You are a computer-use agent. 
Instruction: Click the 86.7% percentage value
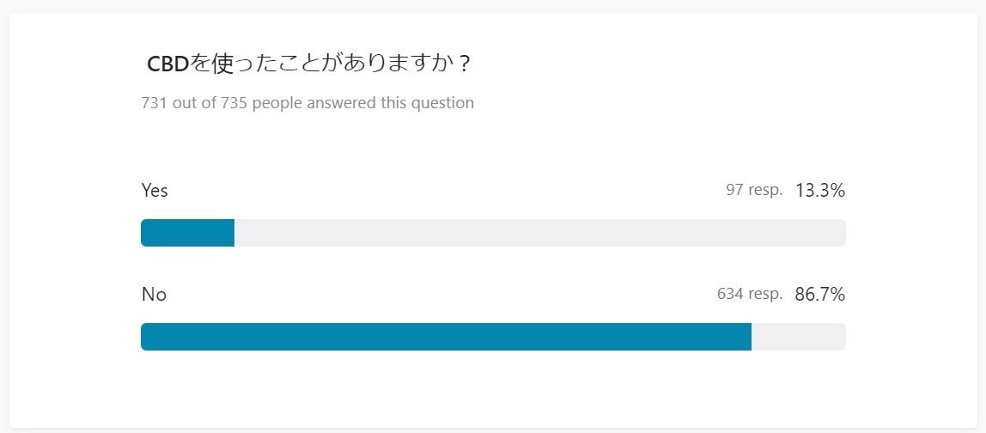click(819, 295)
